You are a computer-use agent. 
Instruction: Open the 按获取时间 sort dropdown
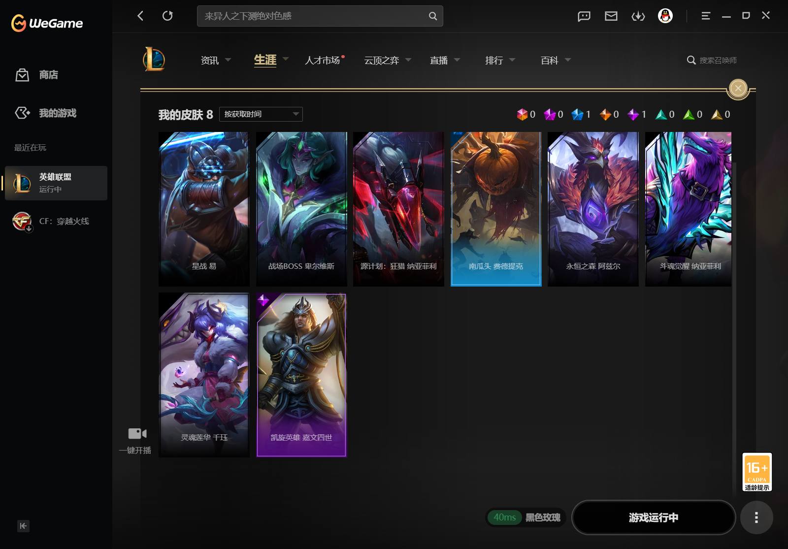click(261, 114)
